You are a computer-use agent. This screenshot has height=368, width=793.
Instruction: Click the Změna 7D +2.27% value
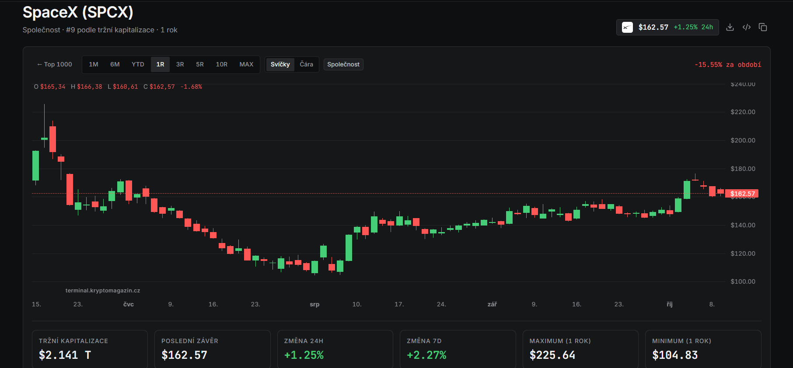tap(426, 355)
